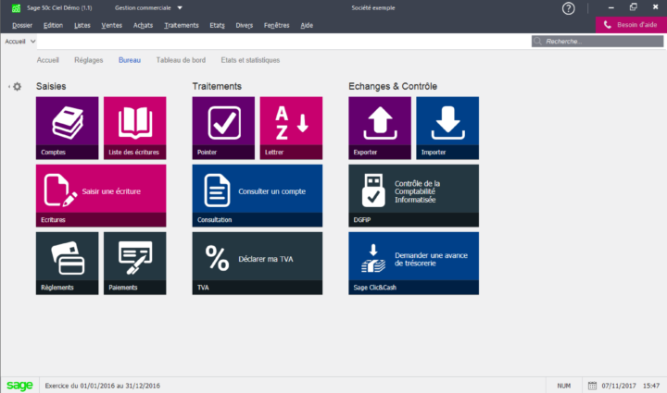Expand the Gestion commerciale dropdown

[x=180, y=7]
